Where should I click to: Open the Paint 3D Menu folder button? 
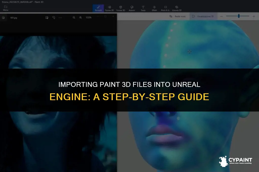[x=6, y=8]
